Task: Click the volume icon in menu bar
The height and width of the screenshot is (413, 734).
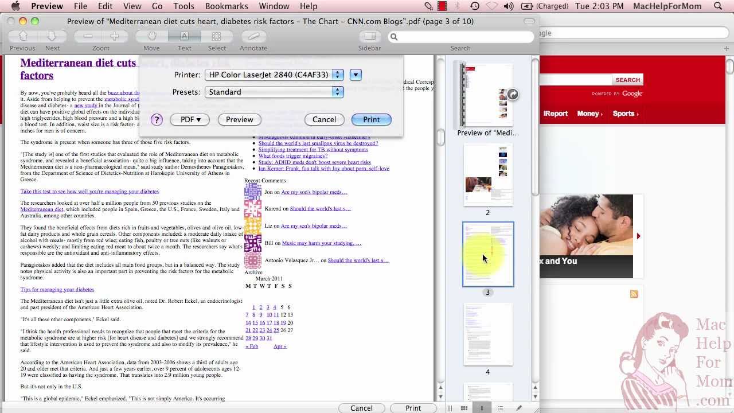Action: [x=509, y=6]
